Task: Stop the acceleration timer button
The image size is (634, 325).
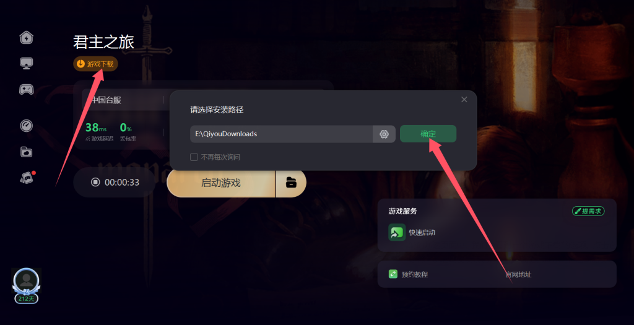Action: 95,182
